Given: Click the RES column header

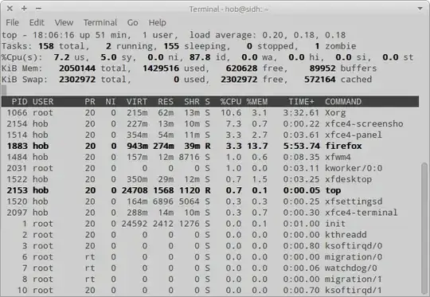Looking at the screenshot, I should coord(166,102).
